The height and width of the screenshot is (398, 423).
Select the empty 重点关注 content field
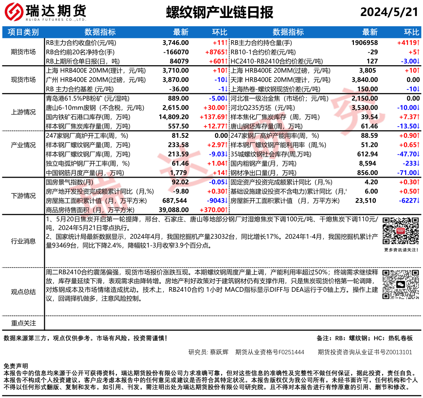pos(233,323)
